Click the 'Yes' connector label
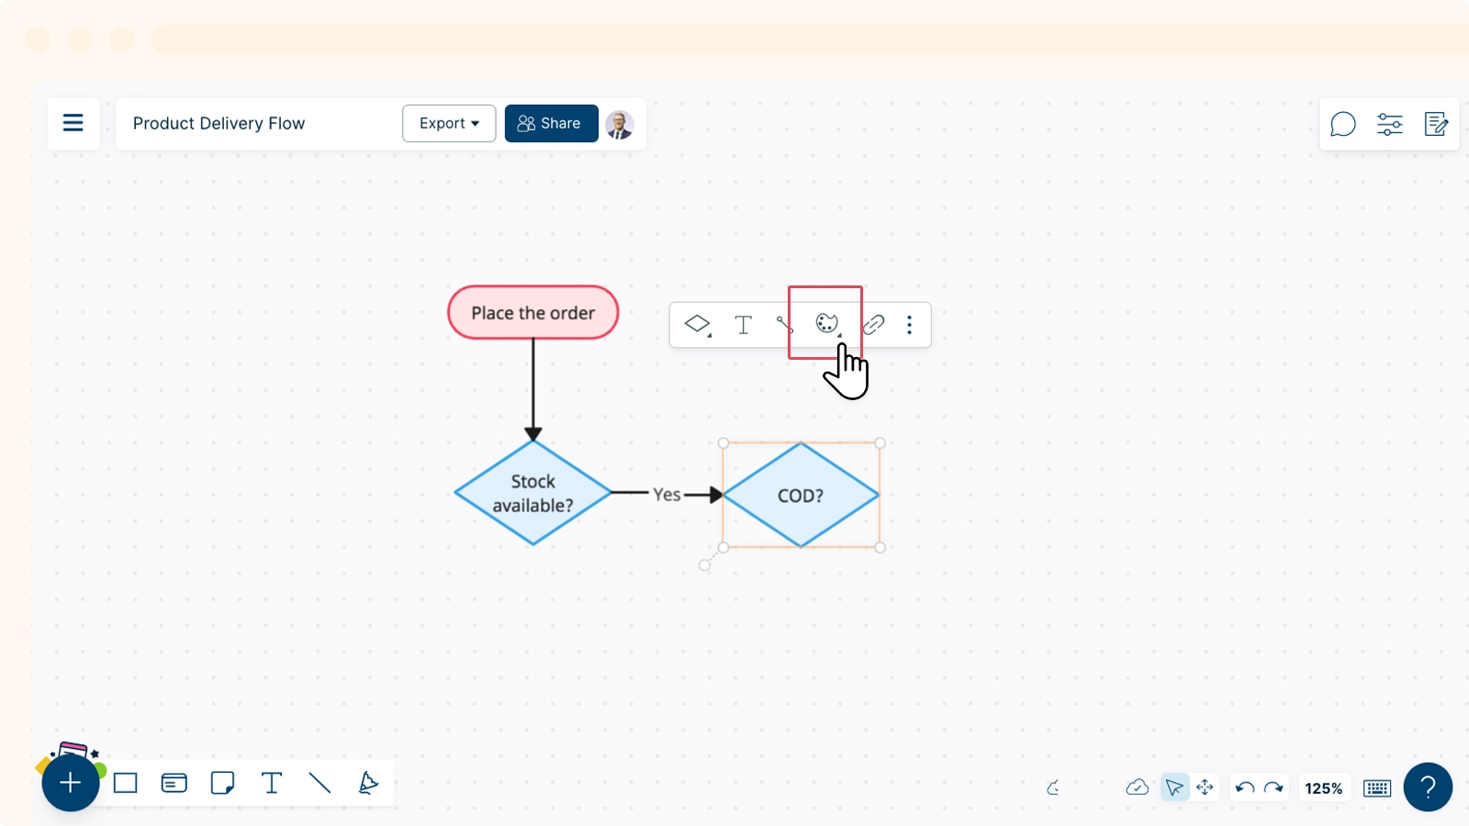The width and height of the screenshot is (1469, 826). click(667, 495)
